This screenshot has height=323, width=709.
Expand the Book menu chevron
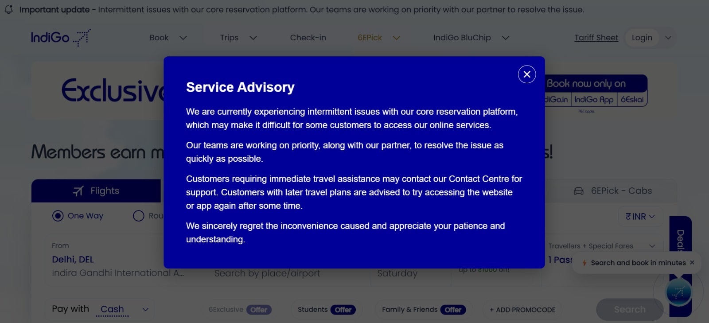(x=183, y=38)
